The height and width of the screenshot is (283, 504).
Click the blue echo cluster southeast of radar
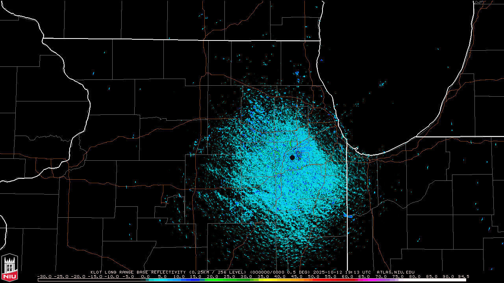point(349,216)
